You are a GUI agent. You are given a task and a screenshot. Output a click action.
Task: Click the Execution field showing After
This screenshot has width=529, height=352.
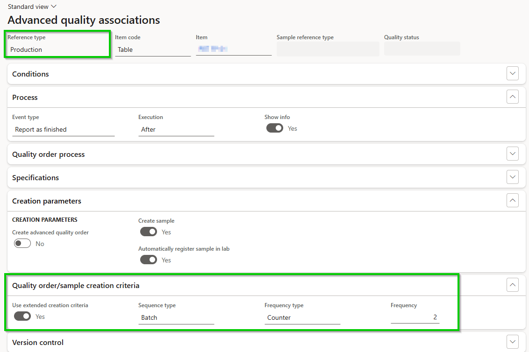pyautogui.click(x=175, y=129)
